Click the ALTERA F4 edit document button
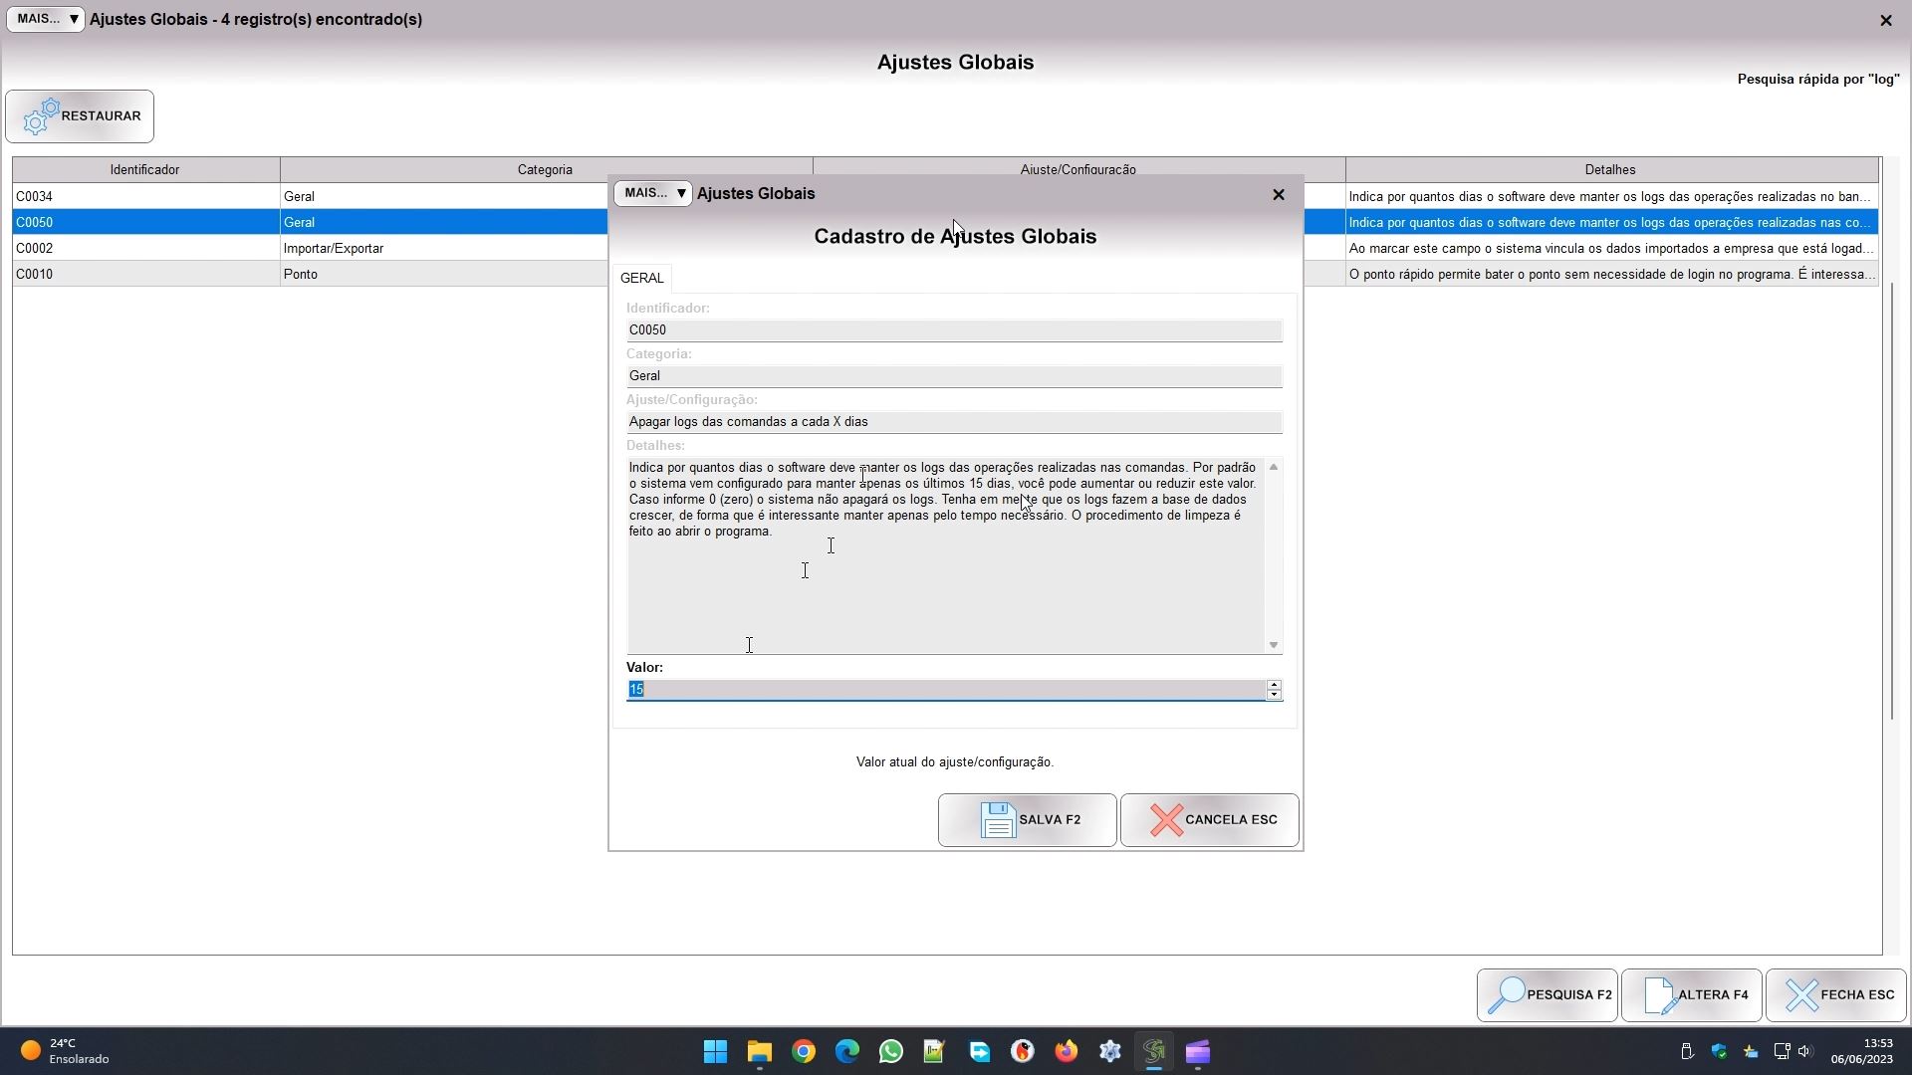This screenshot has width=1912, height=1075. (x=1691, y=995)
